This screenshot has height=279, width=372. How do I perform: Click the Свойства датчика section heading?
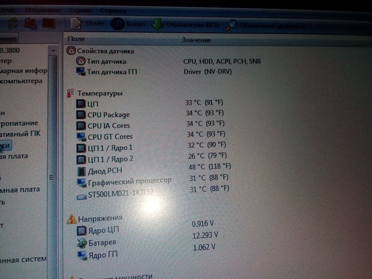105,51
